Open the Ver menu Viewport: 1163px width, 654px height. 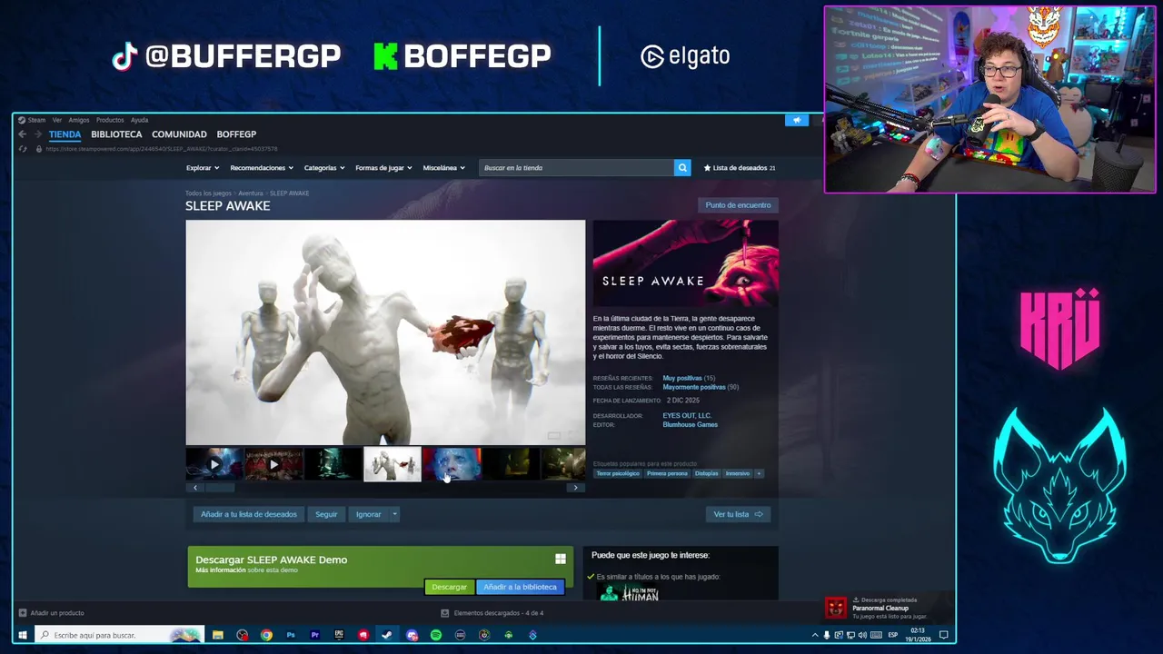click(57, 120)
